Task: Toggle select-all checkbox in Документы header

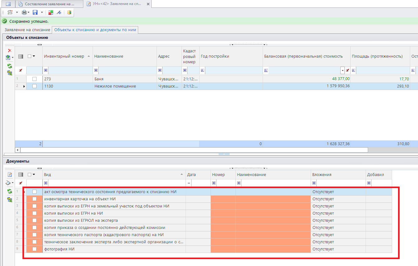Action: click(x=30, y=175)
